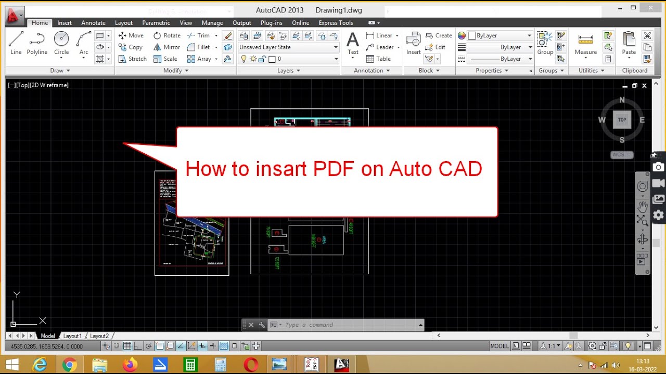Click the horizontal scrollbar thumb
Screen dimensions: 666x374
tap(573, 336)
